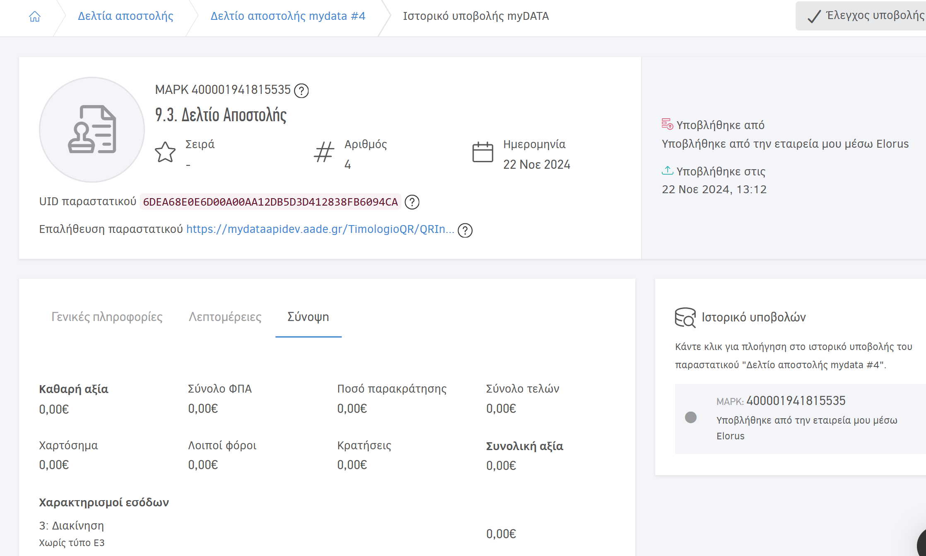Click the Λοιποί φόροι label
This screenshot has height=556, width=926.
(222, 446)
